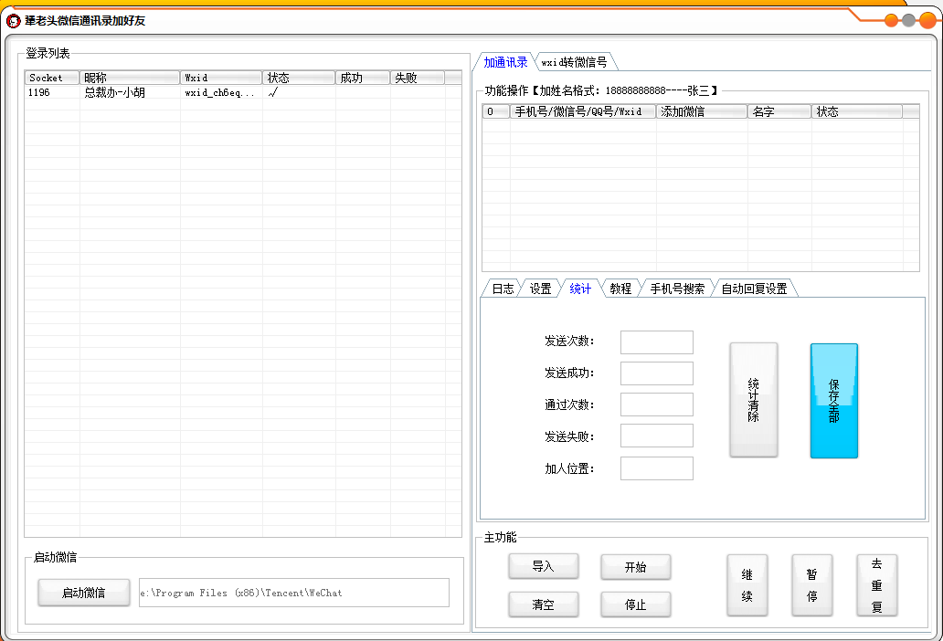Click the 停止 button
The width and height of the screenshot is (943, 641).
point(636,604)
